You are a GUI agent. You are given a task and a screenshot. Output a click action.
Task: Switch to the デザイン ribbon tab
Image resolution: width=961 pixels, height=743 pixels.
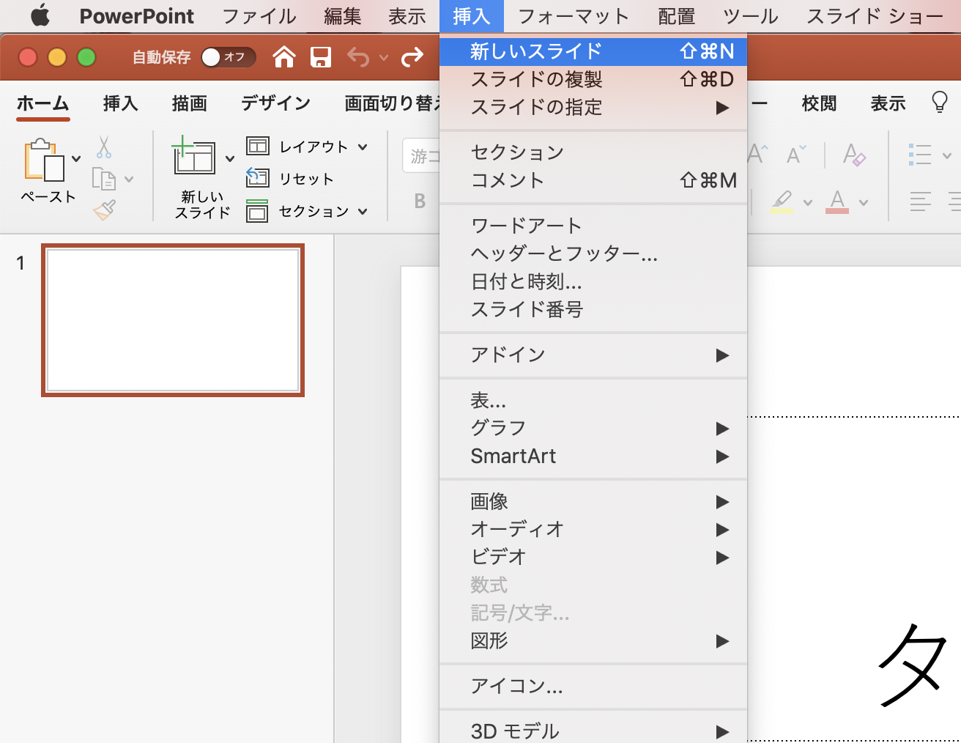[x=276, y=103]
